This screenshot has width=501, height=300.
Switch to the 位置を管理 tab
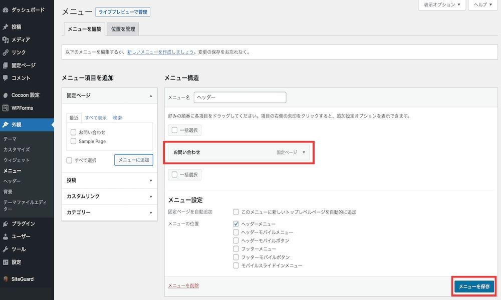pyautogui.click(x=123, y=29)
